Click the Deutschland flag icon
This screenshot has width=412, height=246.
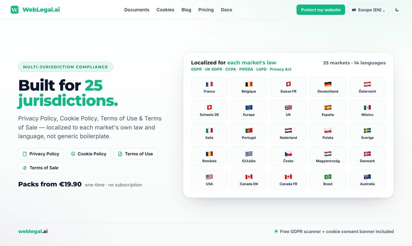click(x=328, y=84)
